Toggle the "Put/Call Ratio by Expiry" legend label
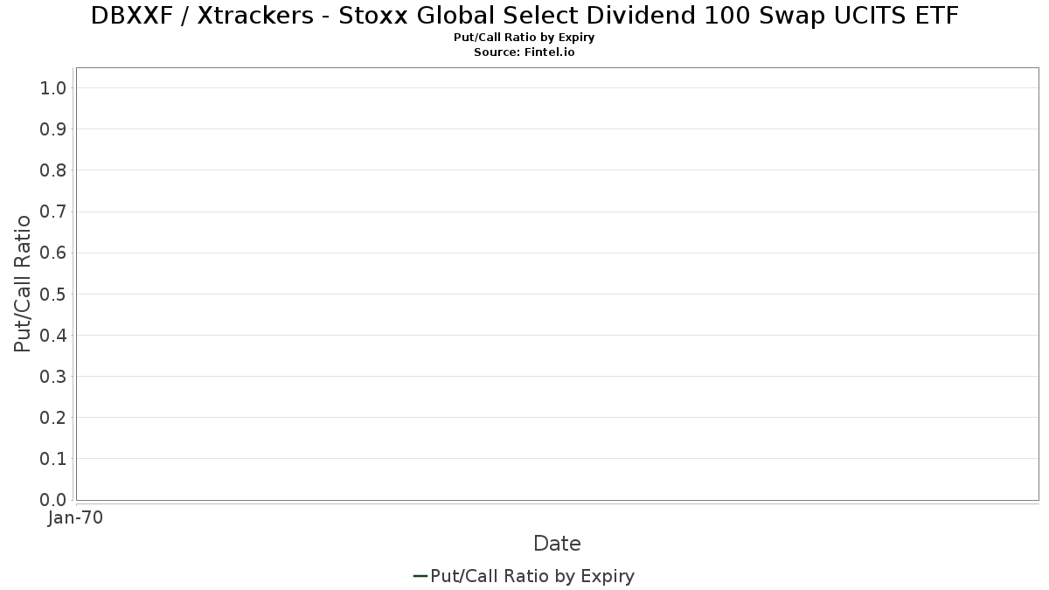 (532, 576)
